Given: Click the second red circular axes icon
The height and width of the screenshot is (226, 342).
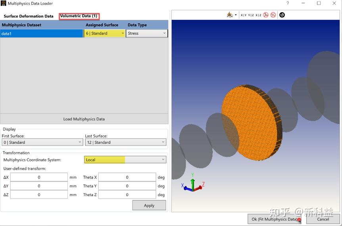Looking at the screenshot, I should click(x=273, y=15).
